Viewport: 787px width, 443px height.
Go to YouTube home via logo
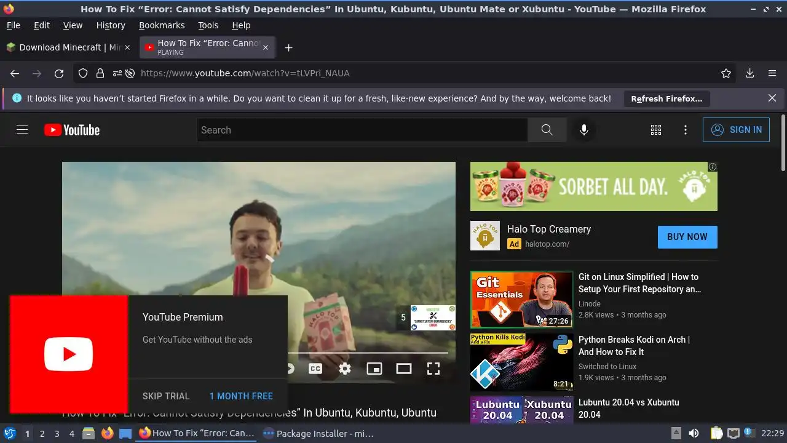pyautogui.click(x=72, y=130)
